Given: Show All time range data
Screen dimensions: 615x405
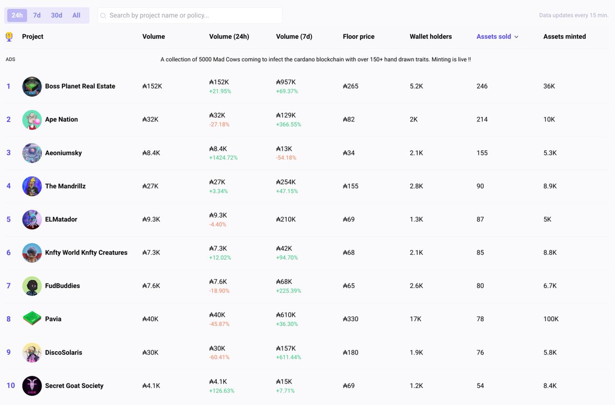Looking at the screenshot, I should 76,15.
